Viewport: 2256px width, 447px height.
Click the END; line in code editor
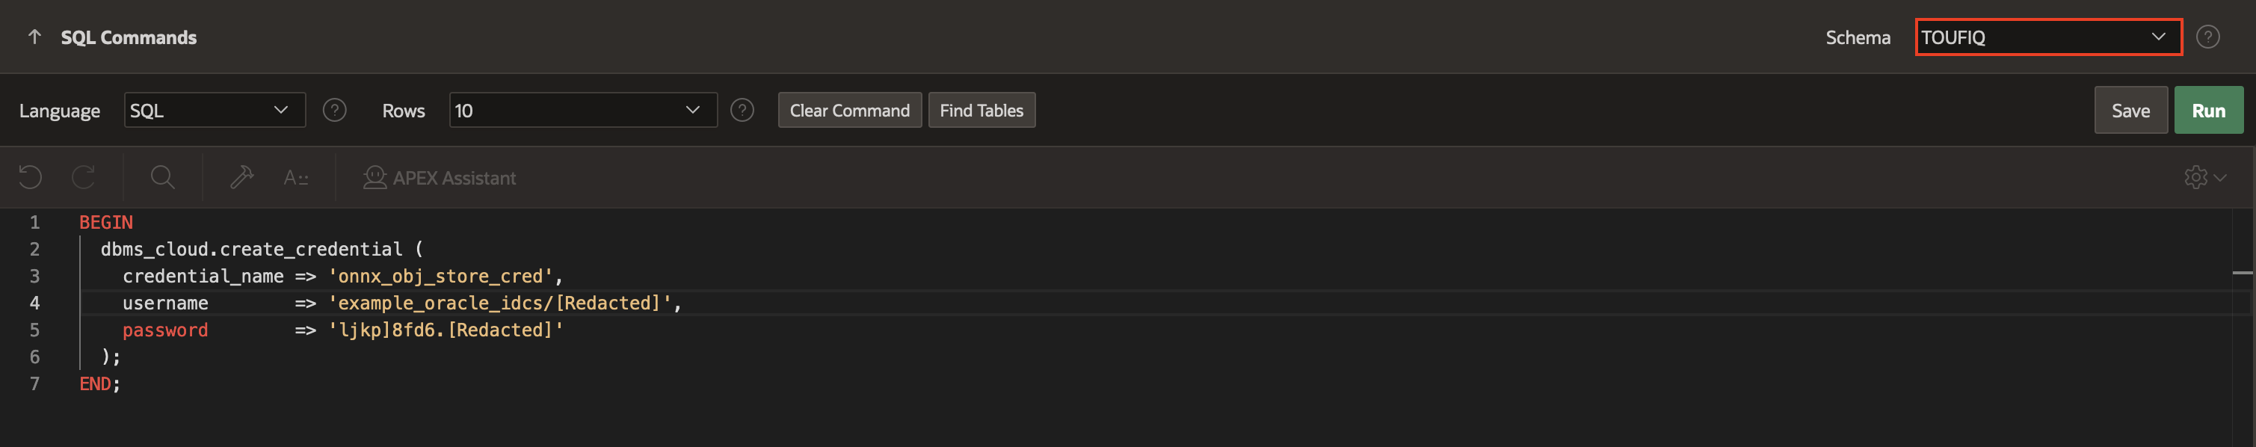(x=100, y=384)
